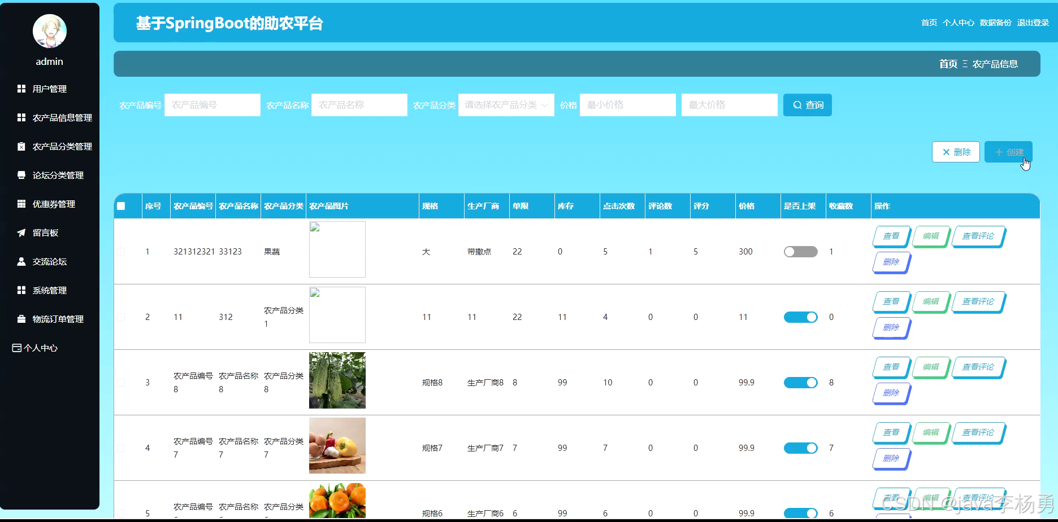Open the 农产品分类 select dropdown
The width and height of the screenshot is (1058, 522).
[x=506, y=105]
